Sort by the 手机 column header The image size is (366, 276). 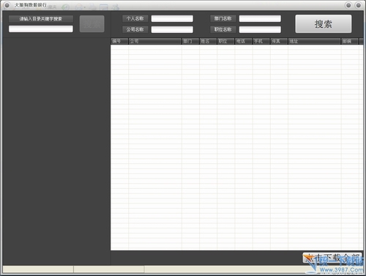click(x=261, y=41)
